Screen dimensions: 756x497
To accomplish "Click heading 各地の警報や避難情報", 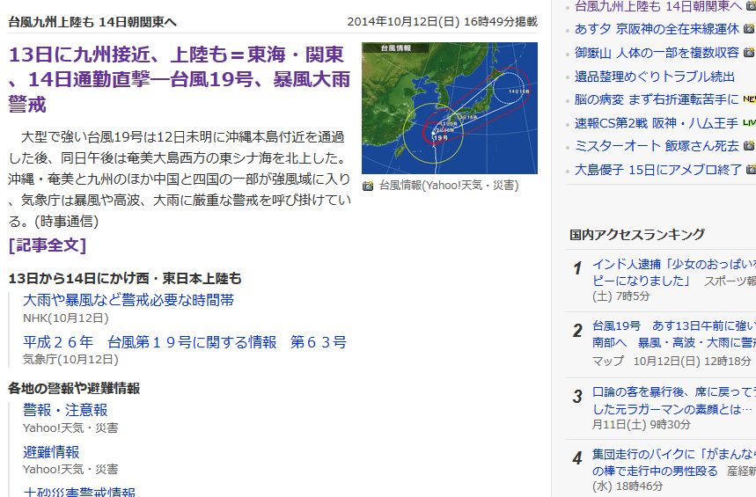I will 74,389.
